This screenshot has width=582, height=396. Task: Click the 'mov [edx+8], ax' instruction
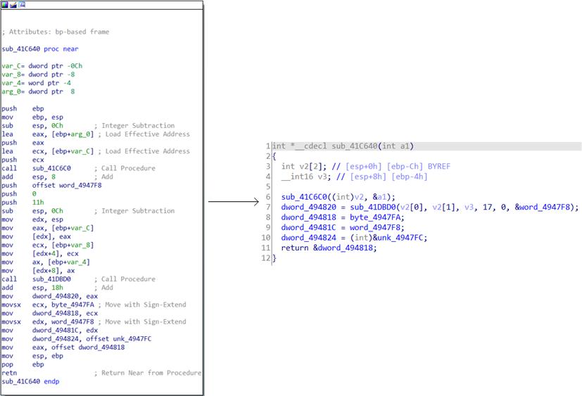[38, 271]
